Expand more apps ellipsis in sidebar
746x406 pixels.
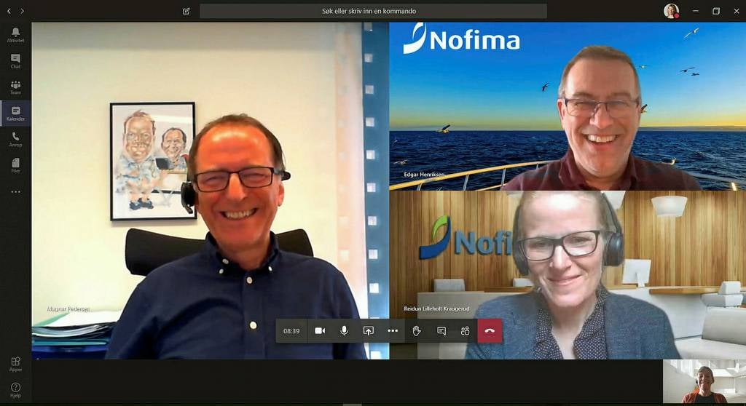(15, 192)
